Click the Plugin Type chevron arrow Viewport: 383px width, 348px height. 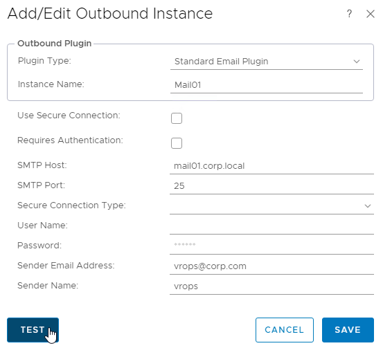[357, 62]
